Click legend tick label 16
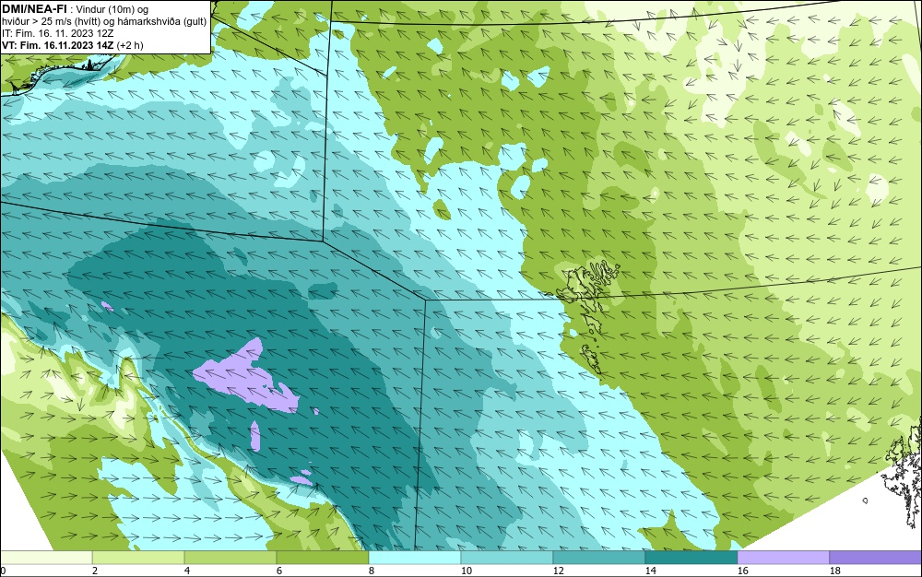922x577 pixels. 742,571
